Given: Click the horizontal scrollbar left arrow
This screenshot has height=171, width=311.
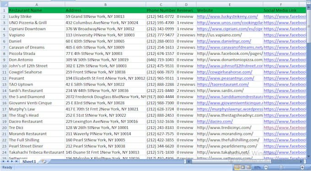Looking at the screenshot, I should tap(189, 162).
